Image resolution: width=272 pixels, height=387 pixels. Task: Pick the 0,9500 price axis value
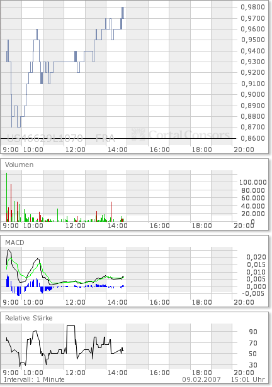tap(252, 40)
